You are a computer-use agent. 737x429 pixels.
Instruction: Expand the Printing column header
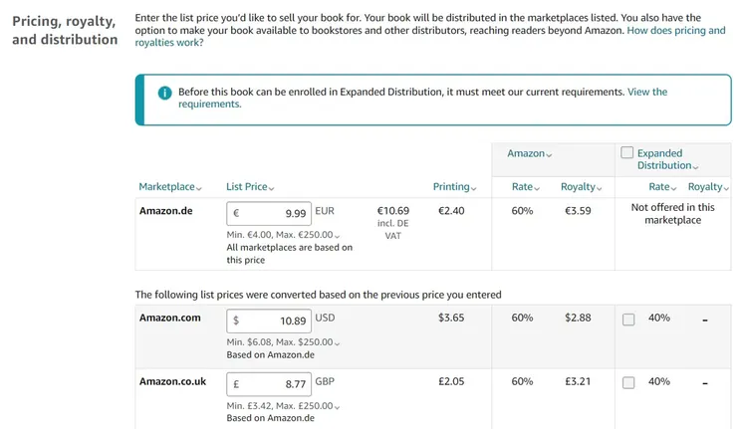455,187
